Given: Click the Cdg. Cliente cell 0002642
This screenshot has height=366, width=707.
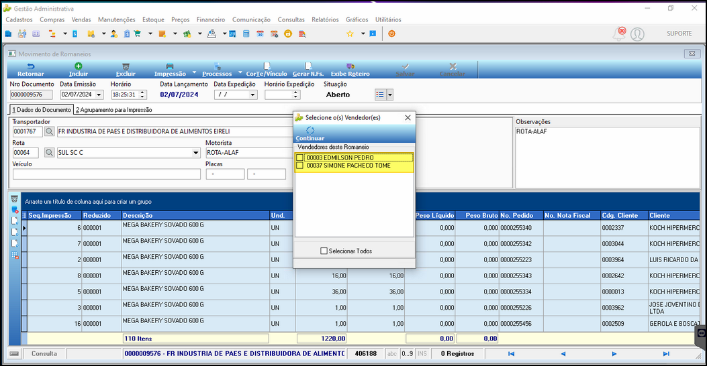Looking at the screenshot, I should (624, 276).
